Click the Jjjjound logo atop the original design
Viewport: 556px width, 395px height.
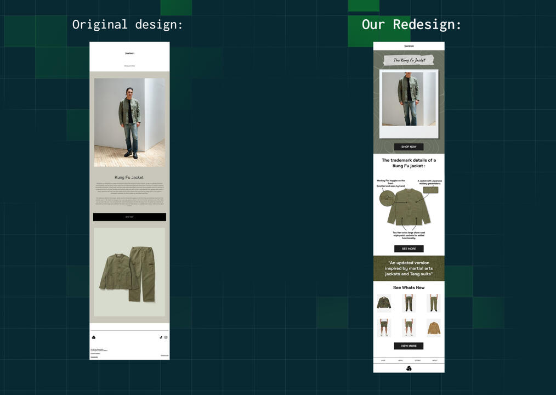tap(129, 53)
